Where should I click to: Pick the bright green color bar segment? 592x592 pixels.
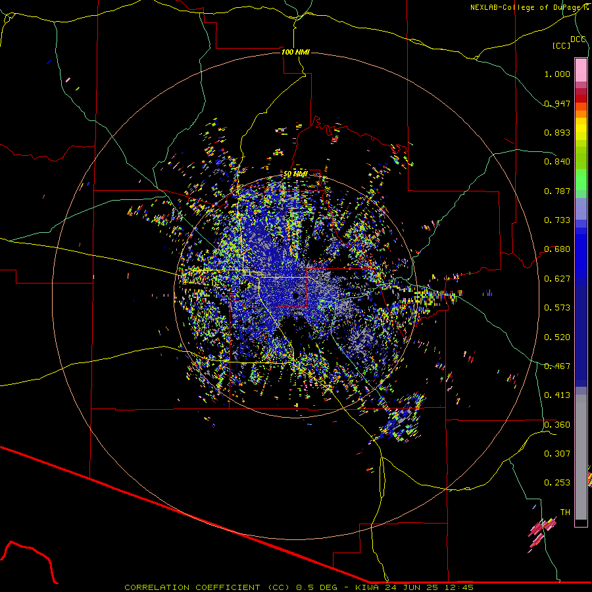pyautogui.click(x=581, y=180)
